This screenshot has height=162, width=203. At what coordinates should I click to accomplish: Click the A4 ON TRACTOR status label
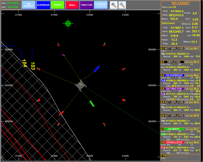point(174,89)
